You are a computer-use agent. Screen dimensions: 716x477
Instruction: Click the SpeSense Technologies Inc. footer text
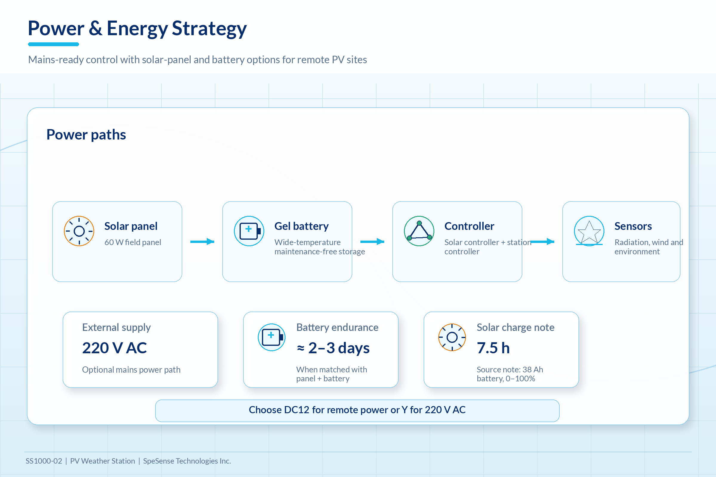click(x=187, y=461)
